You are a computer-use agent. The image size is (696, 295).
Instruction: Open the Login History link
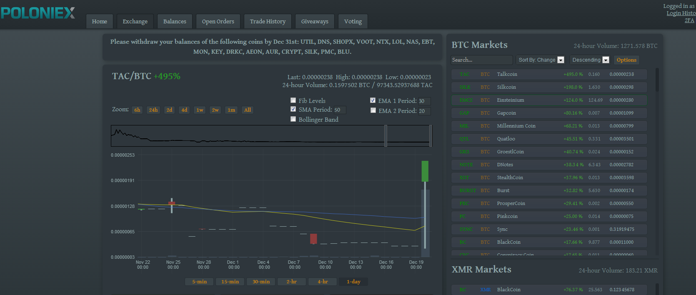681,13
